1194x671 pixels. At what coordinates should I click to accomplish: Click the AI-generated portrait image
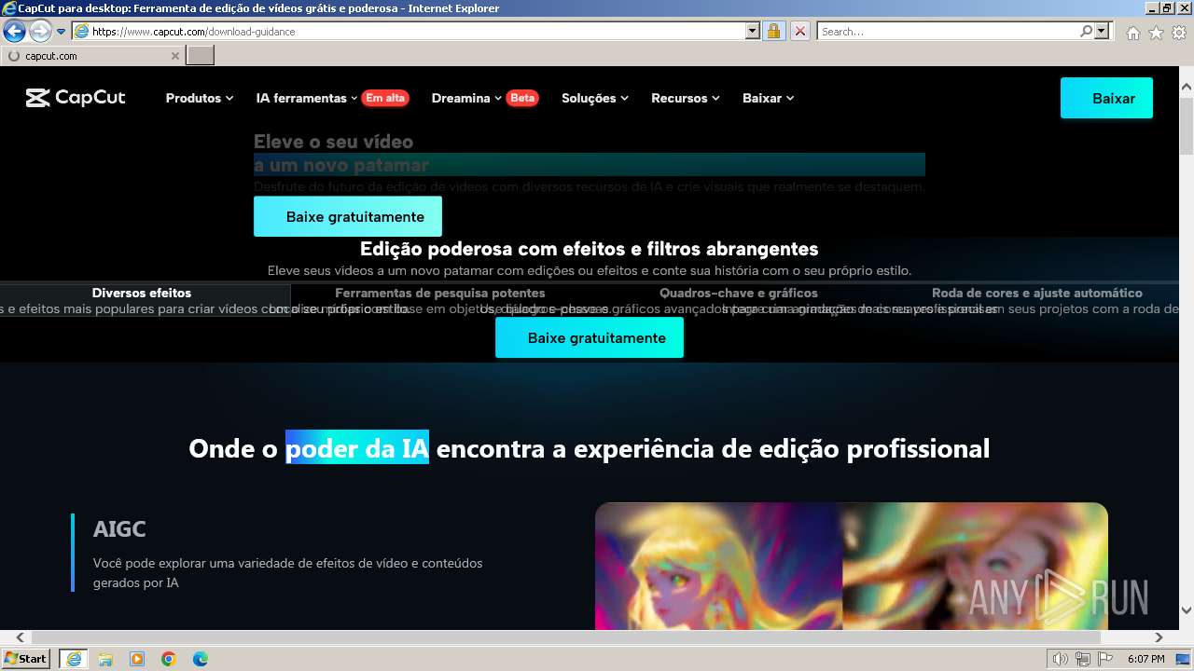point(851,566)
